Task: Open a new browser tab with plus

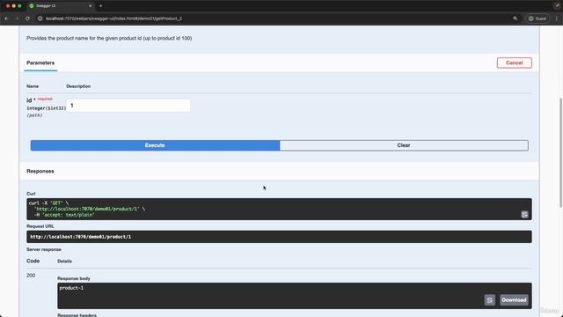Action: (x=100, y=6)
